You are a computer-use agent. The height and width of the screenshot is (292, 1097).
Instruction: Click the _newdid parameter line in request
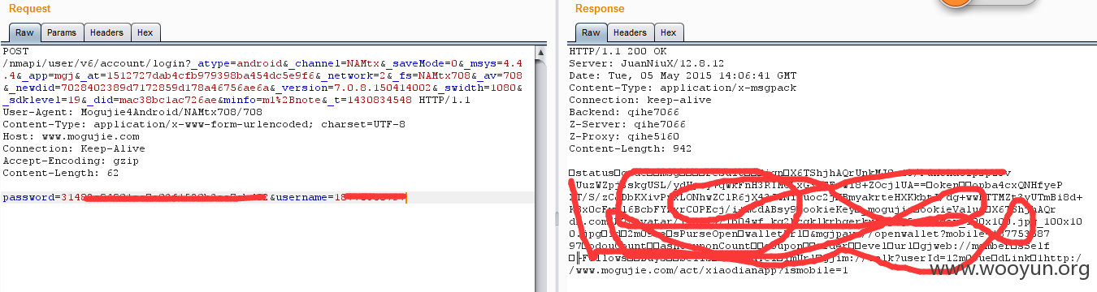point(262,87)
